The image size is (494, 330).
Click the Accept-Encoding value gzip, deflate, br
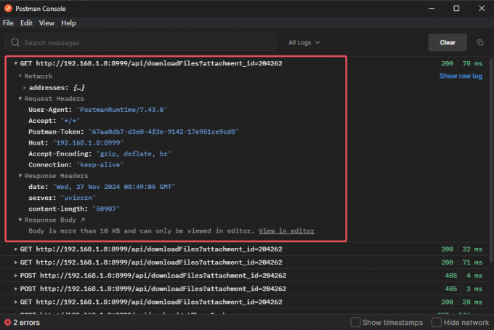tap(134, 154)
